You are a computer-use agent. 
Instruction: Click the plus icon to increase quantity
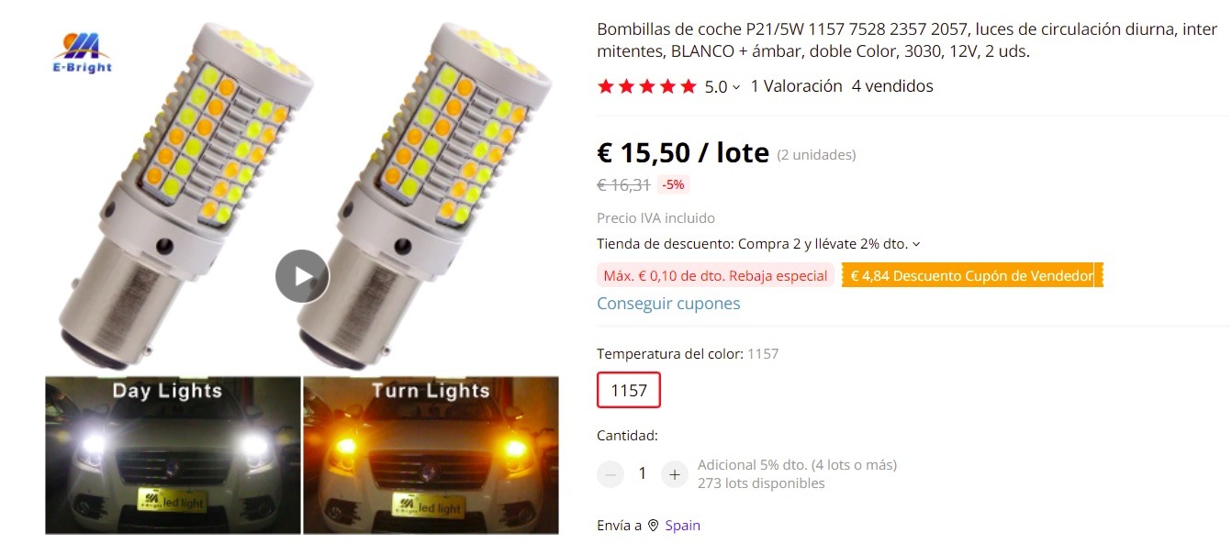(x=674, y=474)
